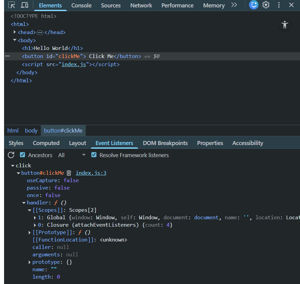Expand the Global scope entry
Screen dimensions: 300x284
tap(35, 218)
